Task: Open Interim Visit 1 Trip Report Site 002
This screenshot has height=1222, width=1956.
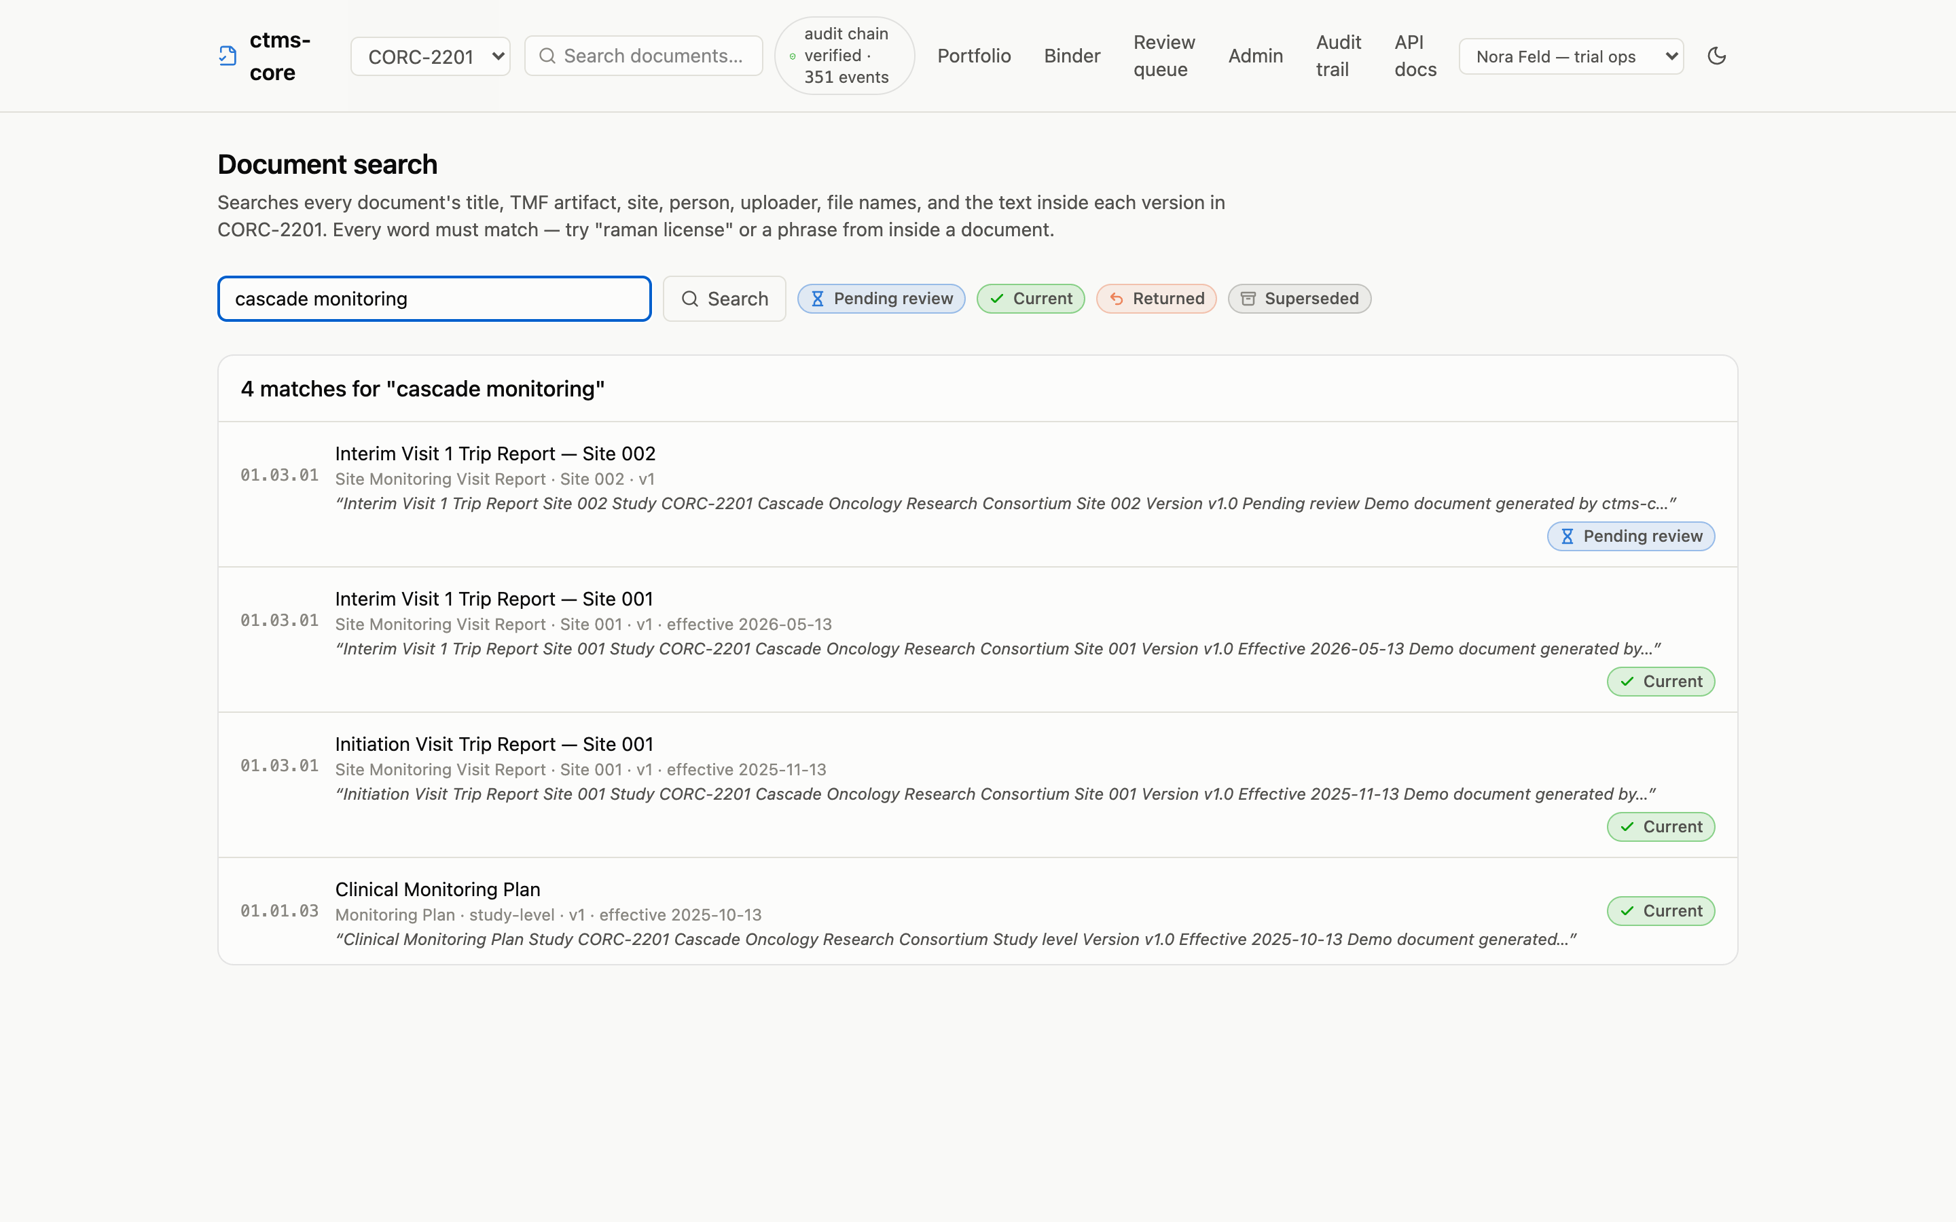Action: [x=494, y=453]
